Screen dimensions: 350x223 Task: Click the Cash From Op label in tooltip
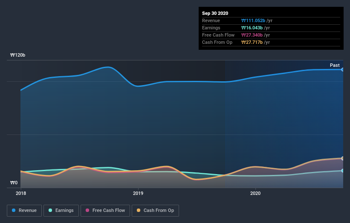coord(217,42)
